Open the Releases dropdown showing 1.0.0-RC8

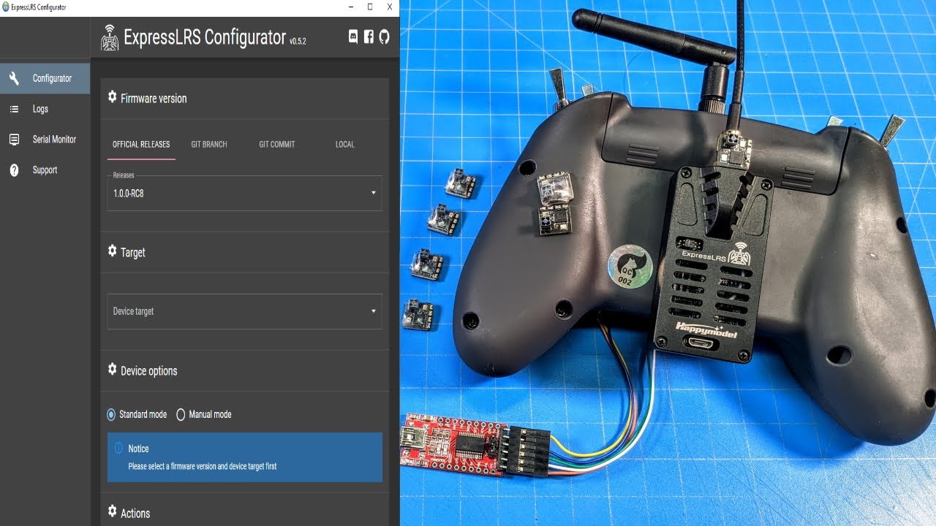click(x=244, y=193)
